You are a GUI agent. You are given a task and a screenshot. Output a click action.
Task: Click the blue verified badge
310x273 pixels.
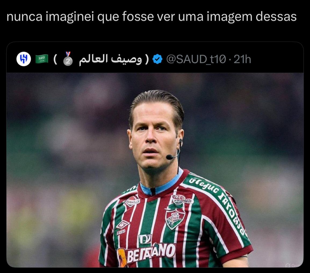pyautogui.click(x=157, y=59)
